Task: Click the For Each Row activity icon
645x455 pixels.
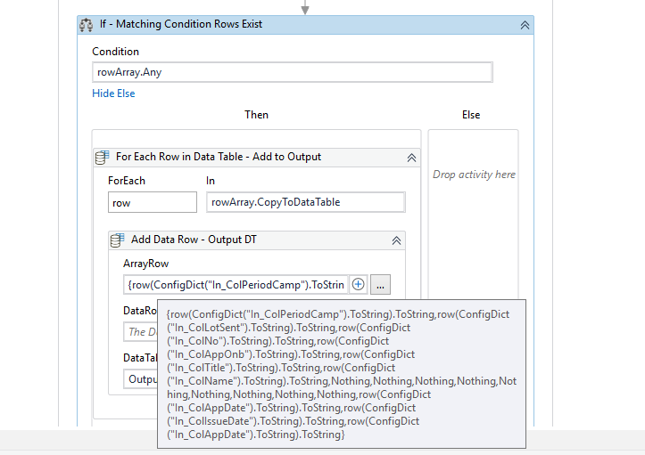Action: click(103, 157)
